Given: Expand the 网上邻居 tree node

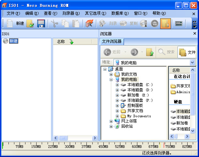Looking at the screenshot, I should coord(111,121).
